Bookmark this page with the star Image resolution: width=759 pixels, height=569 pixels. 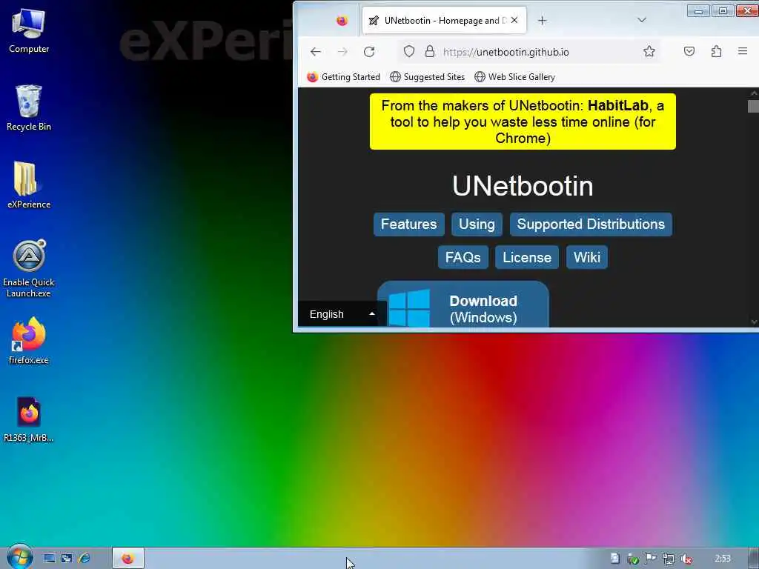click(x=649, y=52)
